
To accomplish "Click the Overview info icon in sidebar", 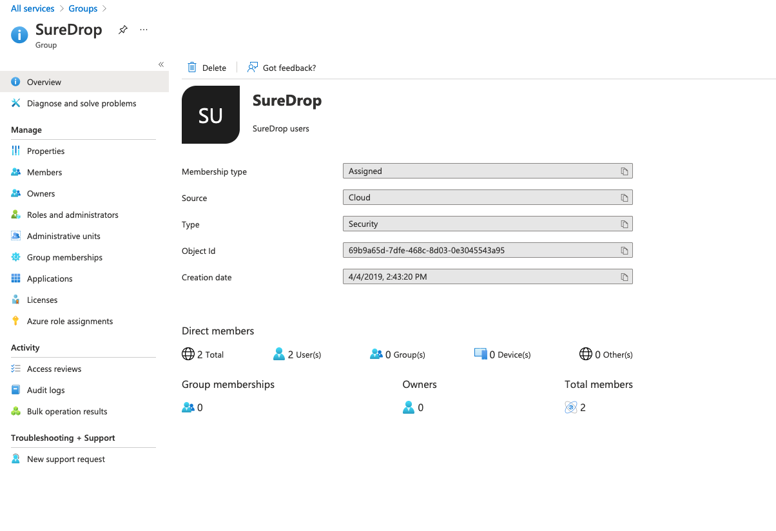I will (x=16, y=82).
